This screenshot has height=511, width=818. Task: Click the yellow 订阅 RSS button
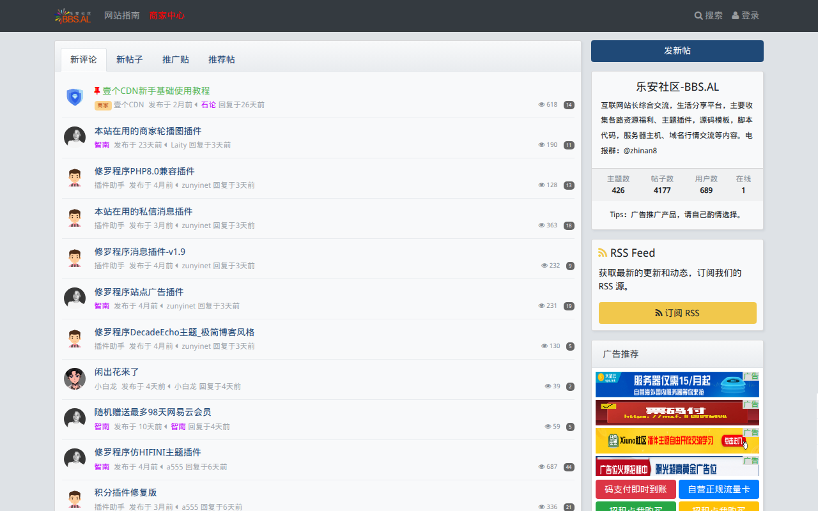677,313
